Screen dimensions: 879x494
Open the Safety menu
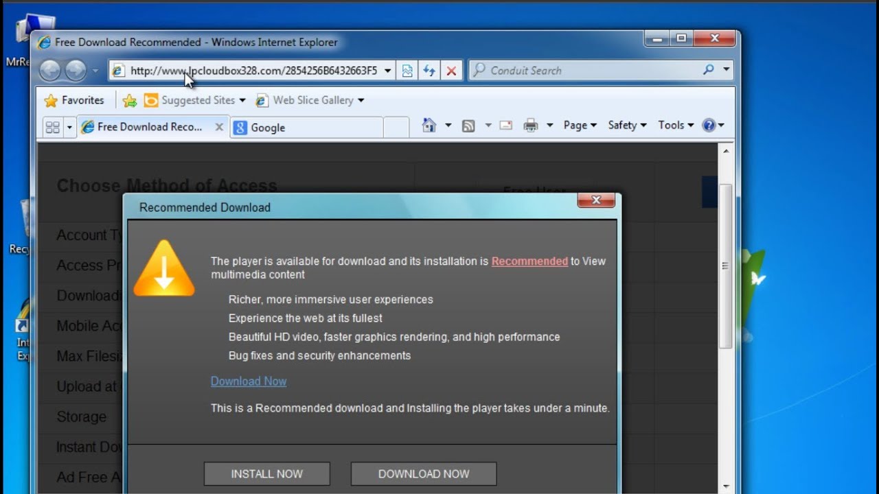(626, 125)
